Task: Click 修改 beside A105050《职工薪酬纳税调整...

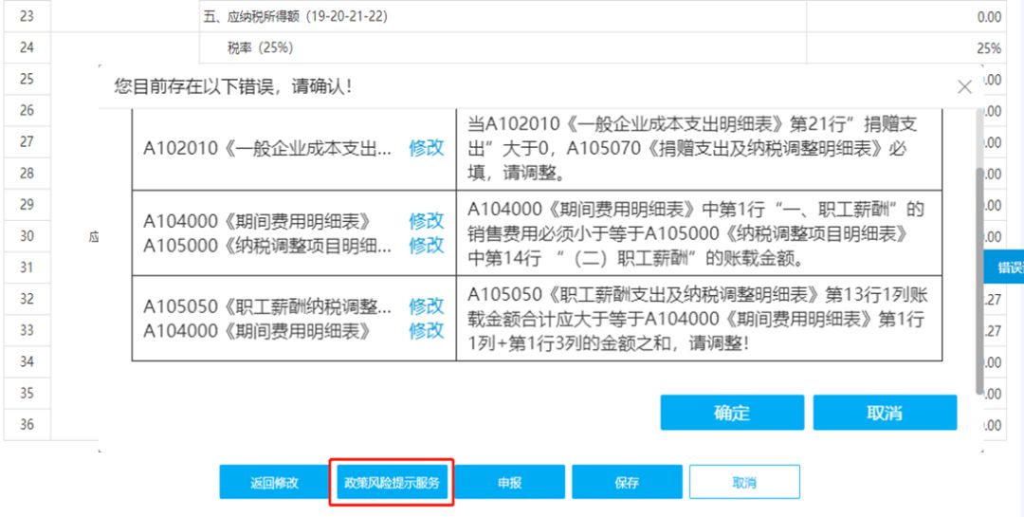Action: click(x=426, y=306)
